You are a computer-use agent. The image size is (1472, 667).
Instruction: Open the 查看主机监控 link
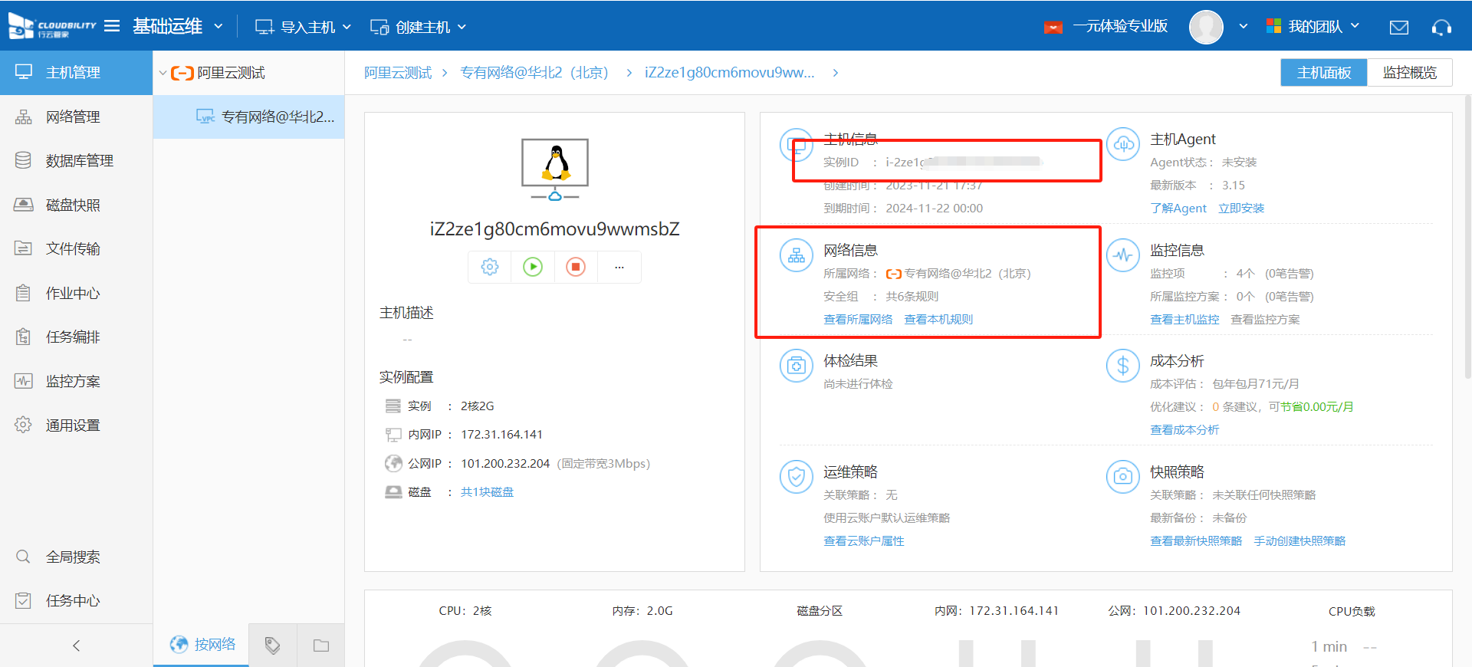click(1184, 320)
